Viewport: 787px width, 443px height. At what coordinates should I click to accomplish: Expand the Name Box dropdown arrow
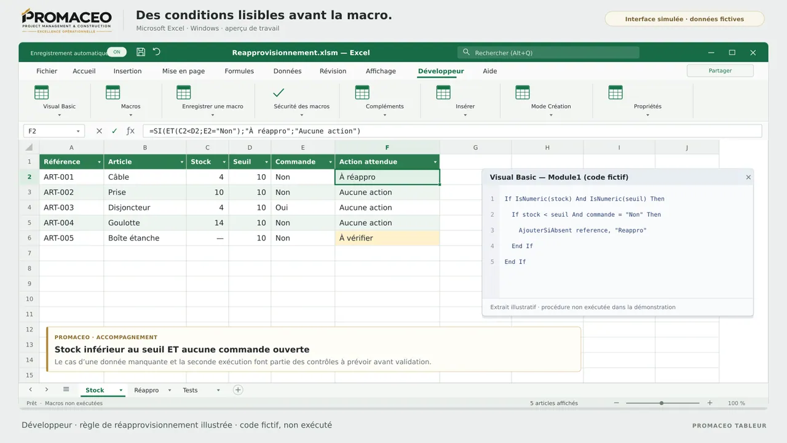78,131
